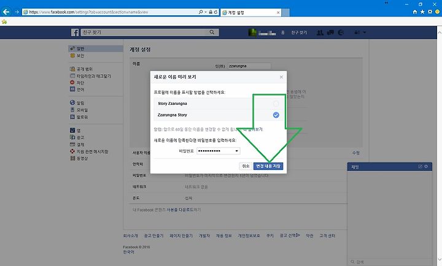Click the search magnifier in Facebook bar

point(212,32)
